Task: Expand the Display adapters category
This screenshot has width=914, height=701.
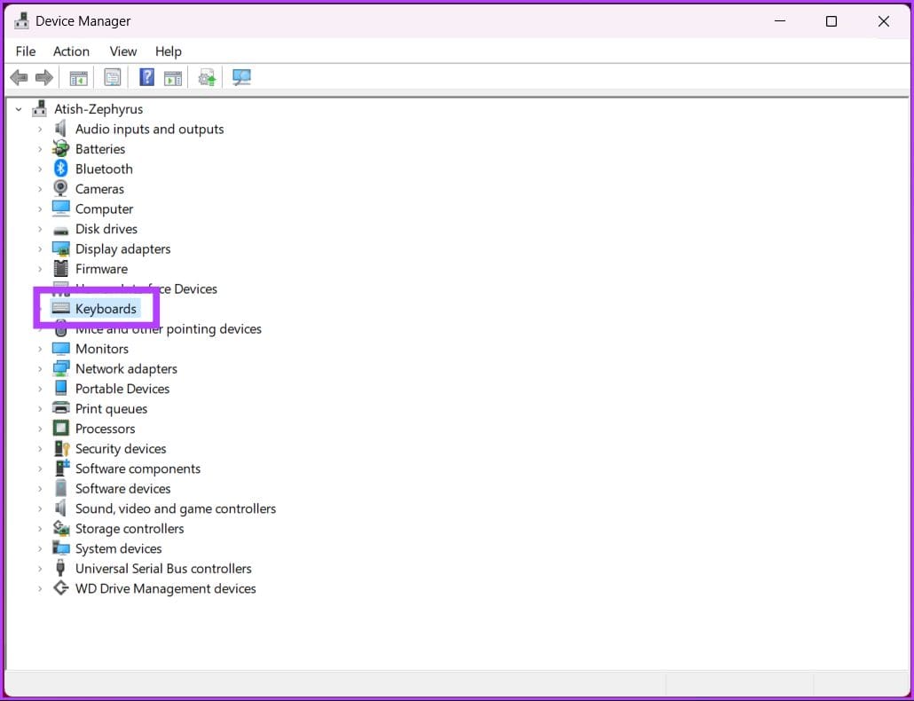Action: coord(40,248)
